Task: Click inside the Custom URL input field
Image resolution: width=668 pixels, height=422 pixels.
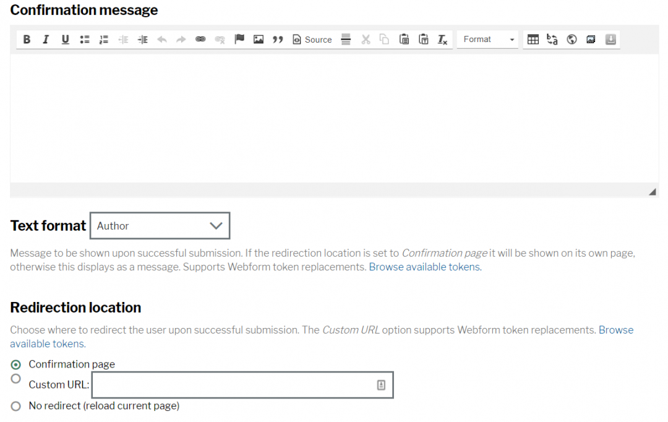Action: point(241,384)
